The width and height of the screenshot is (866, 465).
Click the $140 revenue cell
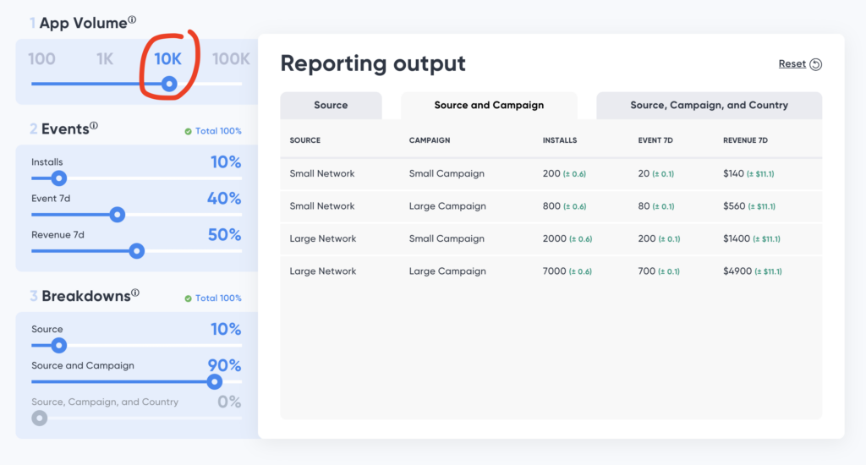coord(748,173)
